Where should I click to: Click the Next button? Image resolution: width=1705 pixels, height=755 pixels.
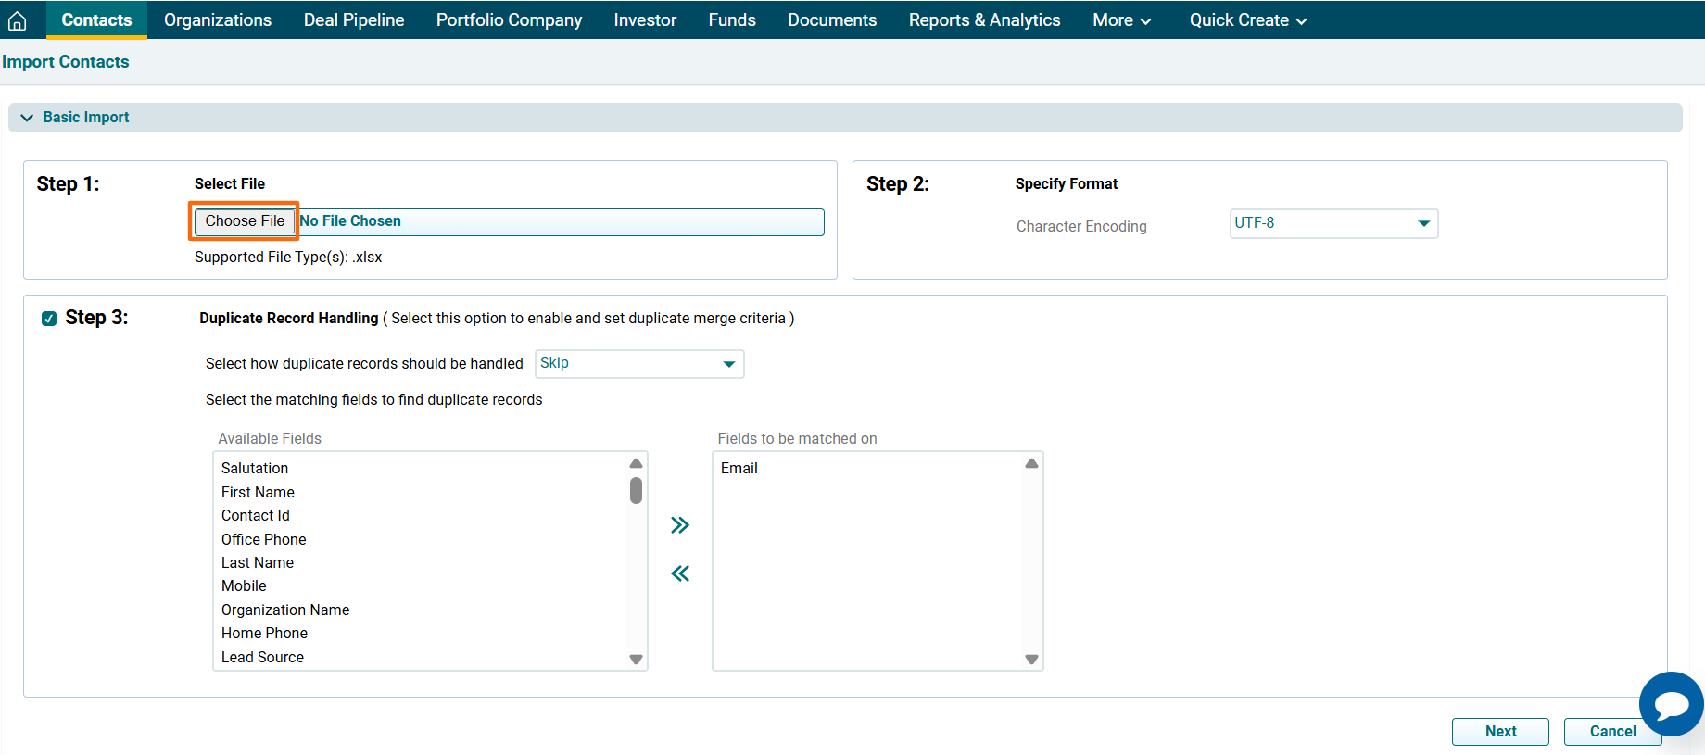[1499, 731]
